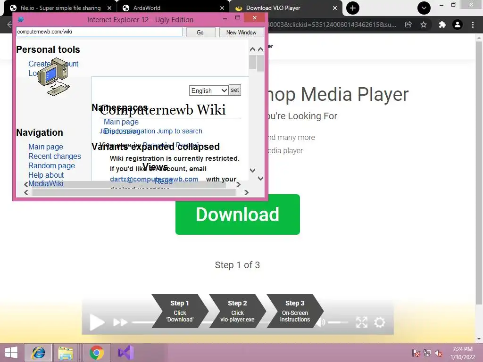Click dartz@computernewb.com email link
Viewport: 483px width, 362px height.
(154, 179)
